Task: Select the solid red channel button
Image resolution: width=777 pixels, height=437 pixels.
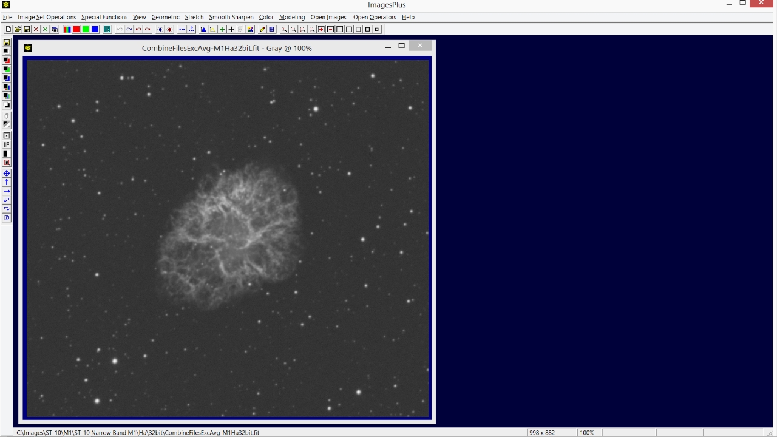Action: click(76, 29)
